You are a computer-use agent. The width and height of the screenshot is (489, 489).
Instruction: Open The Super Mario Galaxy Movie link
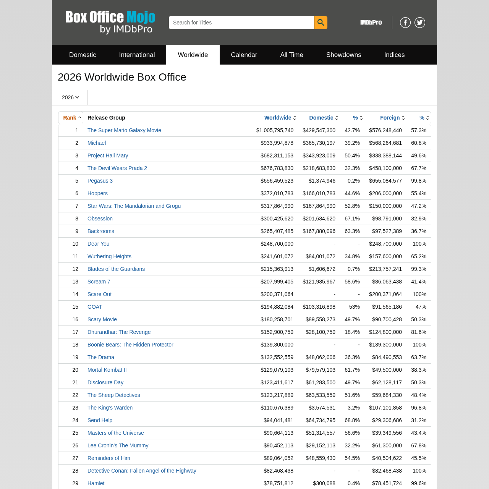click(x=124, y=130)
